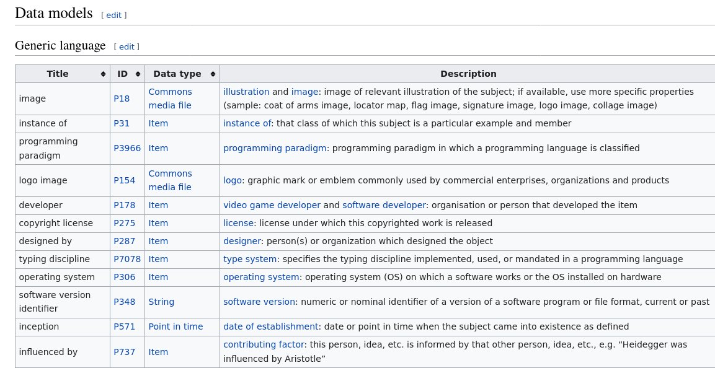The image size is (715, 368).
Task: Sort table by ID column arrows
Action: [x=138, y=74]
